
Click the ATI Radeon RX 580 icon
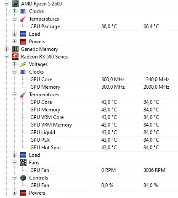tap(15, 57)
